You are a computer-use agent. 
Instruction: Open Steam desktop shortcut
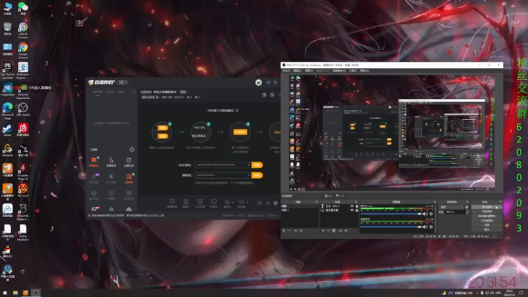click(7, 129)
